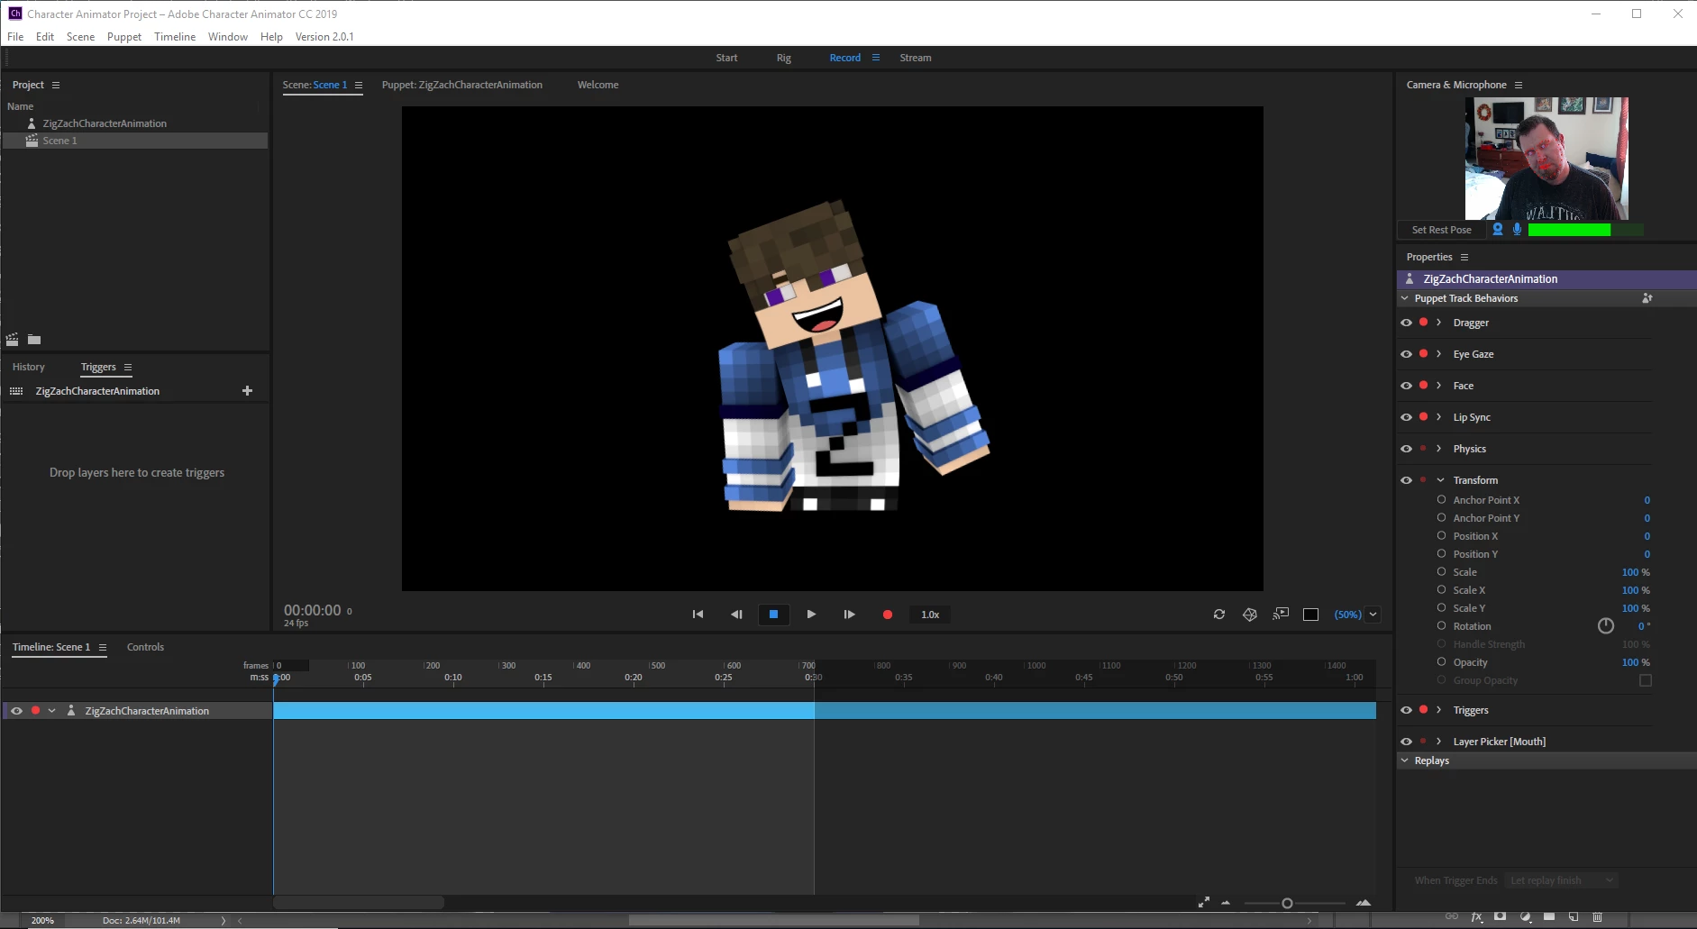This screenshot has height=929, width=1697.
Task: Switch to the Stream workspace
Action: [916, 58]
